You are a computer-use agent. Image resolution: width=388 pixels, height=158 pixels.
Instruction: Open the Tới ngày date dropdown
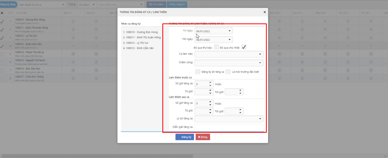[229, 40]
